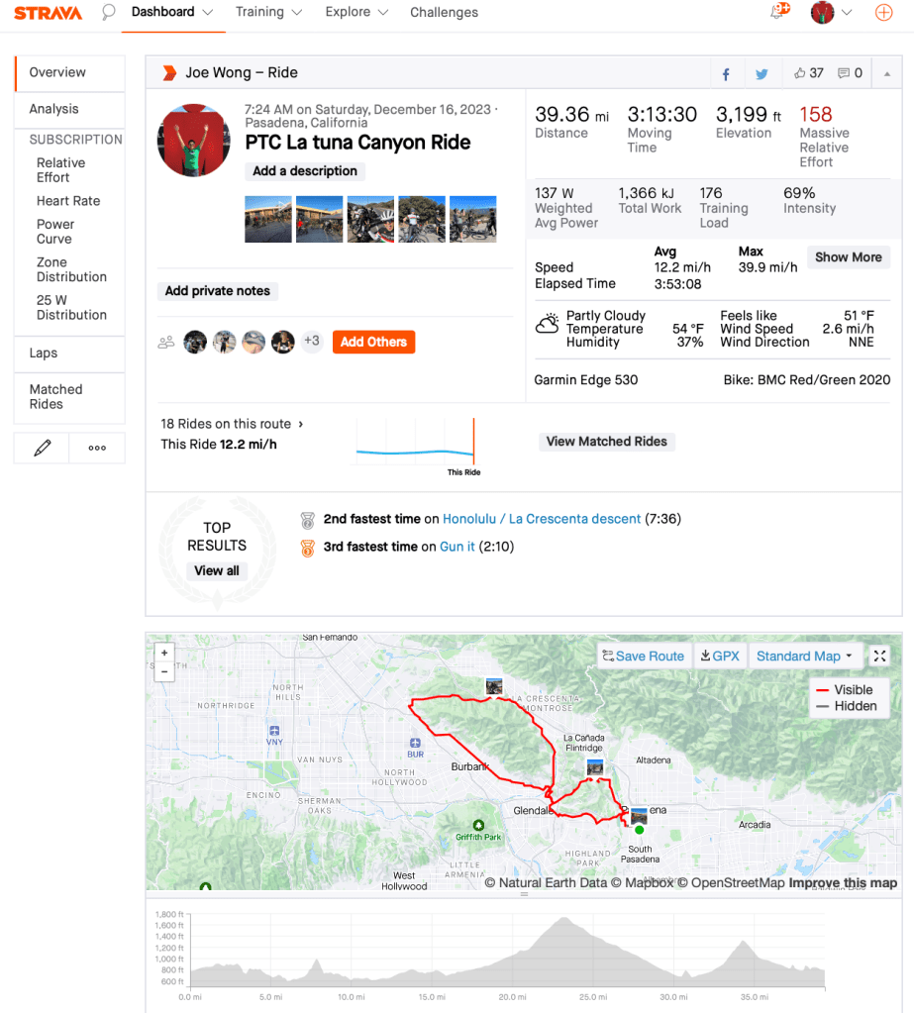
Task: Open the Honolulu / La Crescenta descent link
Action: [542, 519]
